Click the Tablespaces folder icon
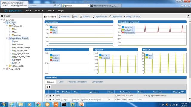The width and height of the screenshot is (191, 107). coord(10,66)
